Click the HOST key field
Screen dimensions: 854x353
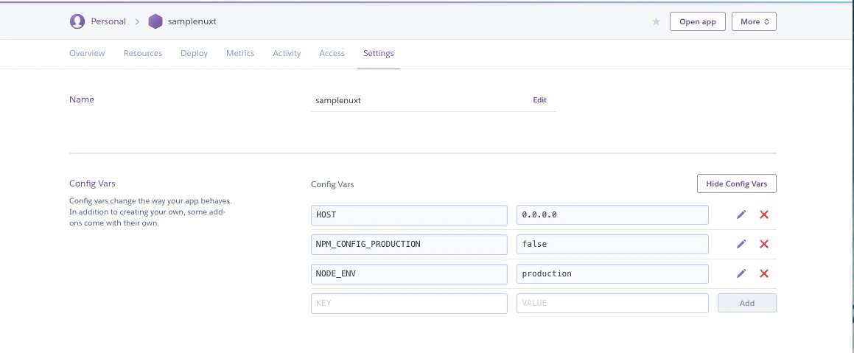tap(409, 214)
